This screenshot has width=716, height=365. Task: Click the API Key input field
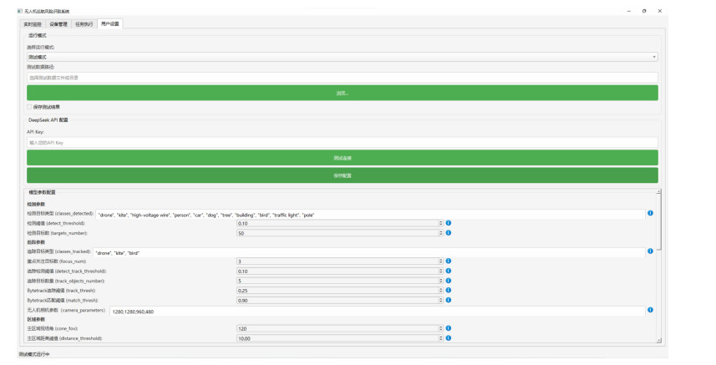point(342,143)
